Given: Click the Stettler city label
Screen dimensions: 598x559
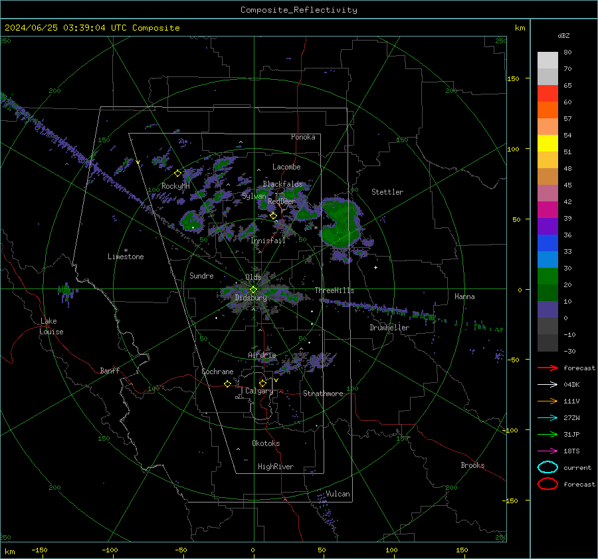Looking at the screenshot, I should click(x=387, y=192).
